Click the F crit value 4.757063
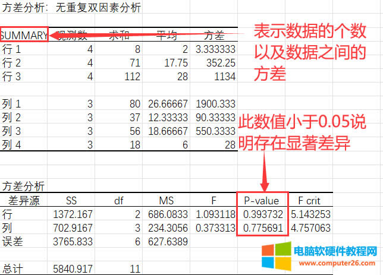The height and width of the screenshot is (275, 383). (310, 228)
